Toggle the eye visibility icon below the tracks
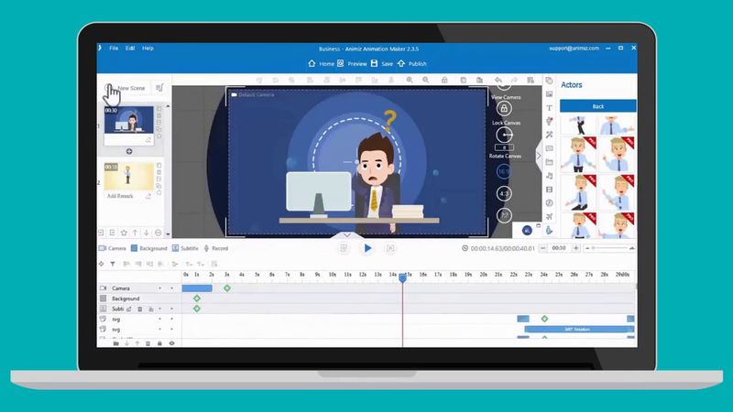Image resolution: width=733 pixels, height=412 pixels. [171, 343]
